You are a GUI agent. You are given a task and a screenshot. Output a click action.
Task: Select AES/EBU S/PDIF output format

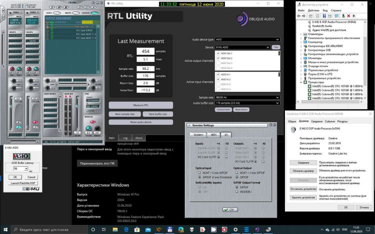click(237, 192)
